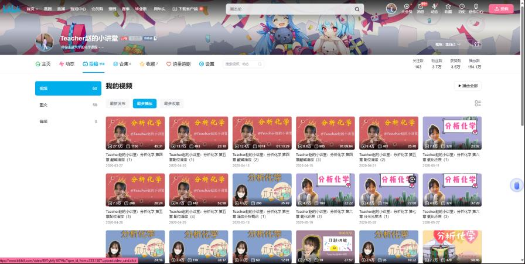Click the Bilibili logo in top-left
525x264 pixels.
click(x=11, y=9)
